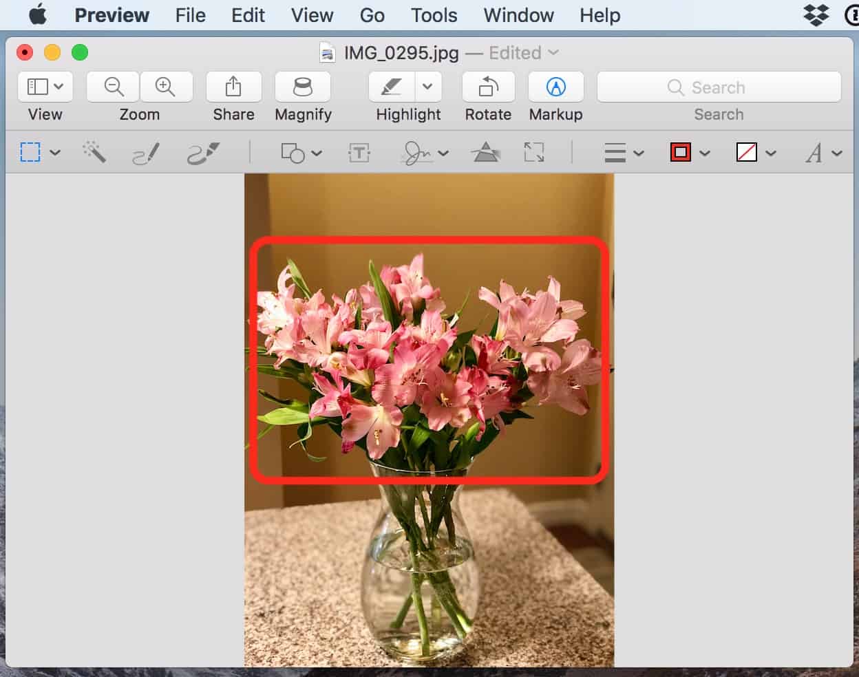Select the Draw tool
This screenshot has width=859, height=677.
203,153
